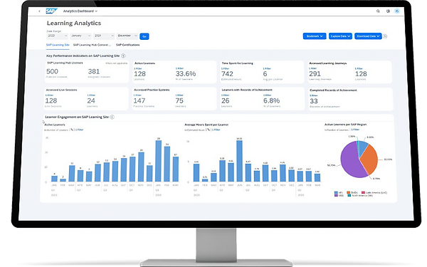Click 1 Filter link above 128 Active Learners
Screen dimensions: 427x267
pos(138,68)
